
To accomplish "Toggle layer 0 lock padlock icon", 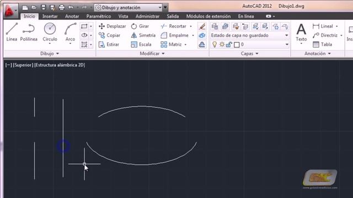I will 229,45.
